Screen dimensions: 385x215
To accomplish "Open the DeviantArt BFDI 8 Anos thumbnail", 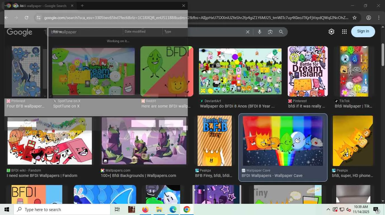I will [x=240, y=71].
